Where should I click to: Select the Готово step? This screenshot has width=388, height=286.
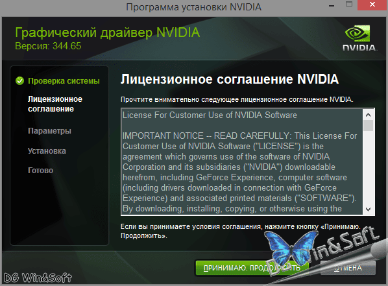40,170
